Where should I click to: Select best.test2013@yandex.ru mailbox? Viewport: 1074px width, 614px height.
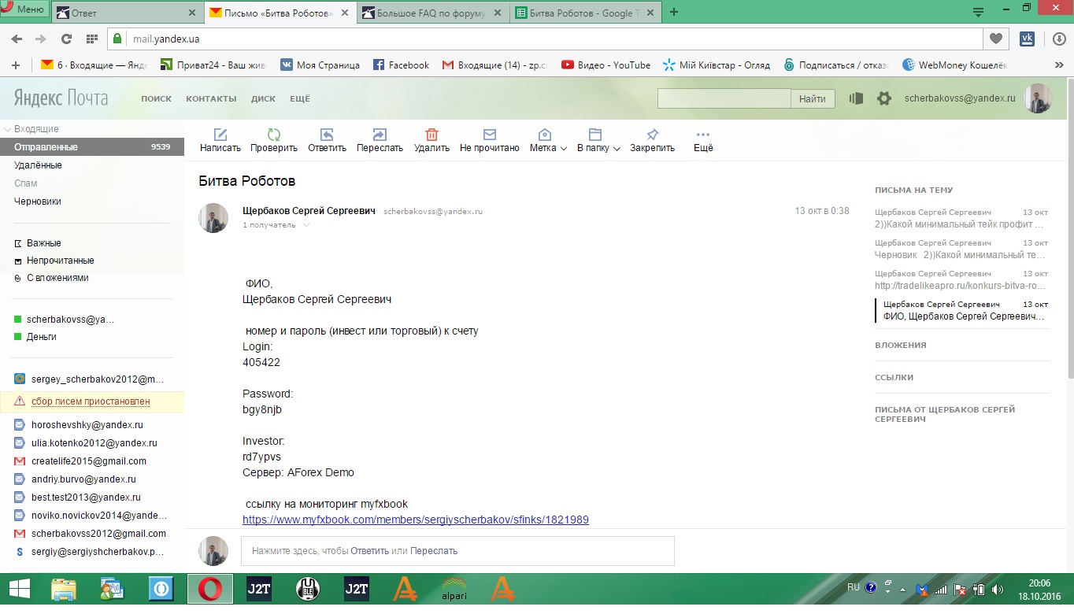tap(86, 497)
